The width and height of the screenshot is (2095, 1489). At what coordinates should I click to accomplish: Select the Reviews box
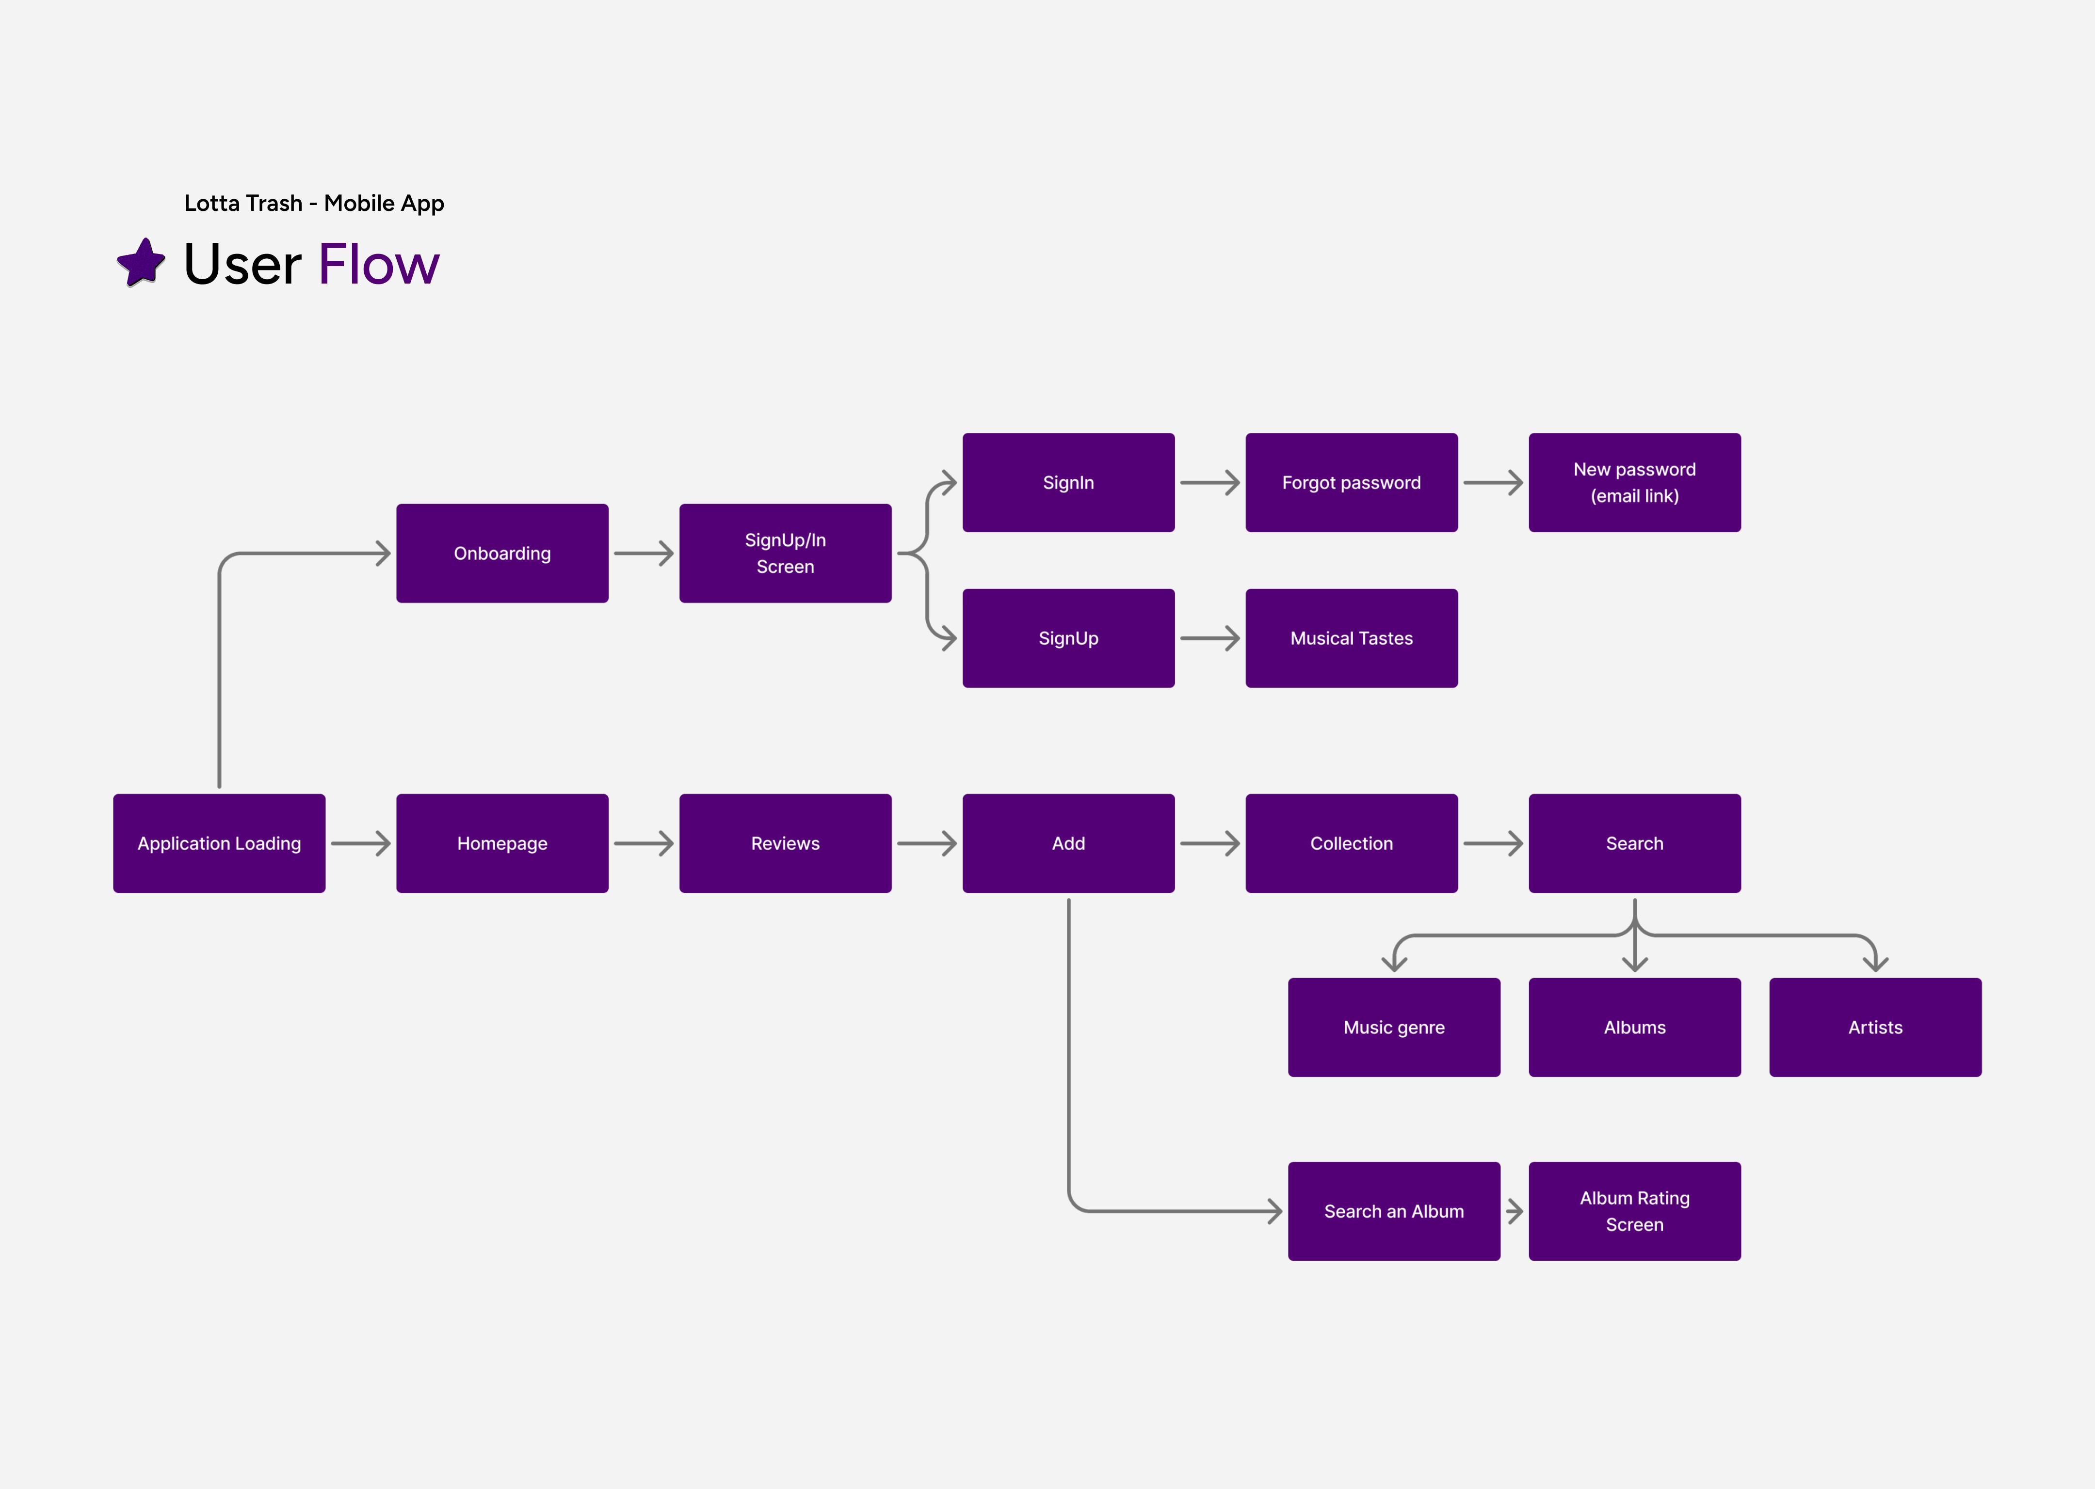point(785,842)
